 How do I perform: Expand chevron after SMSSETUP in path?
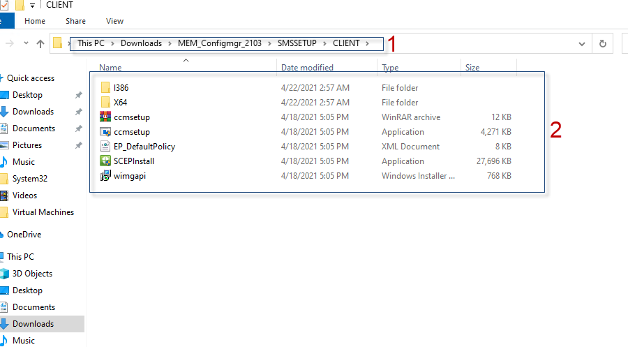coord(324,43)
